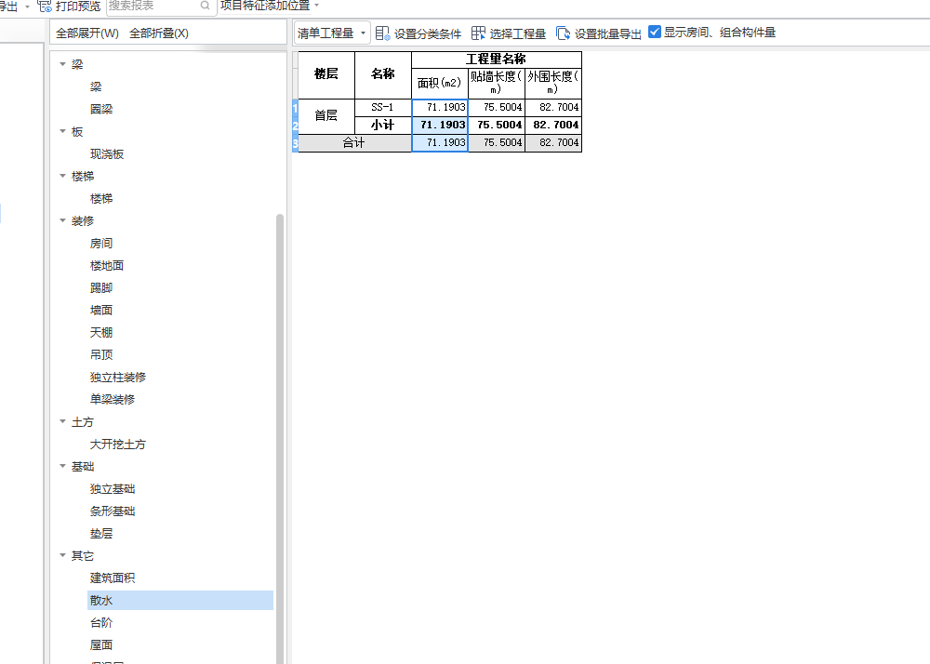
Task: Click the tree panel vertical scrollbar
Action: (x=280, y=439)
